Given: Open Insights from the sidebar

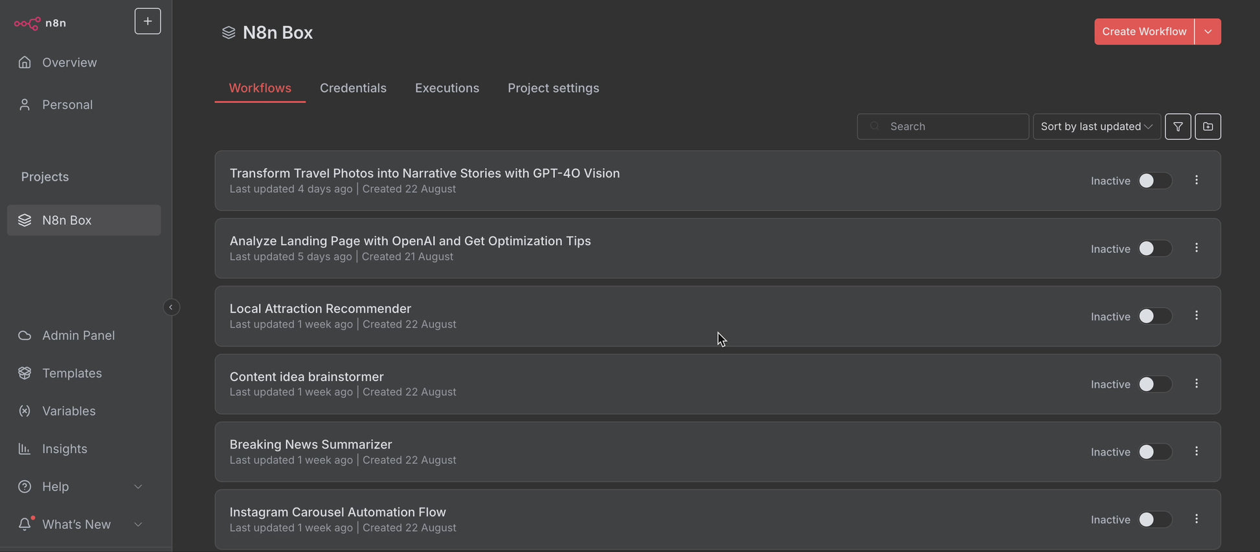Looking at the screenshot, I should (x=64, y=448).
